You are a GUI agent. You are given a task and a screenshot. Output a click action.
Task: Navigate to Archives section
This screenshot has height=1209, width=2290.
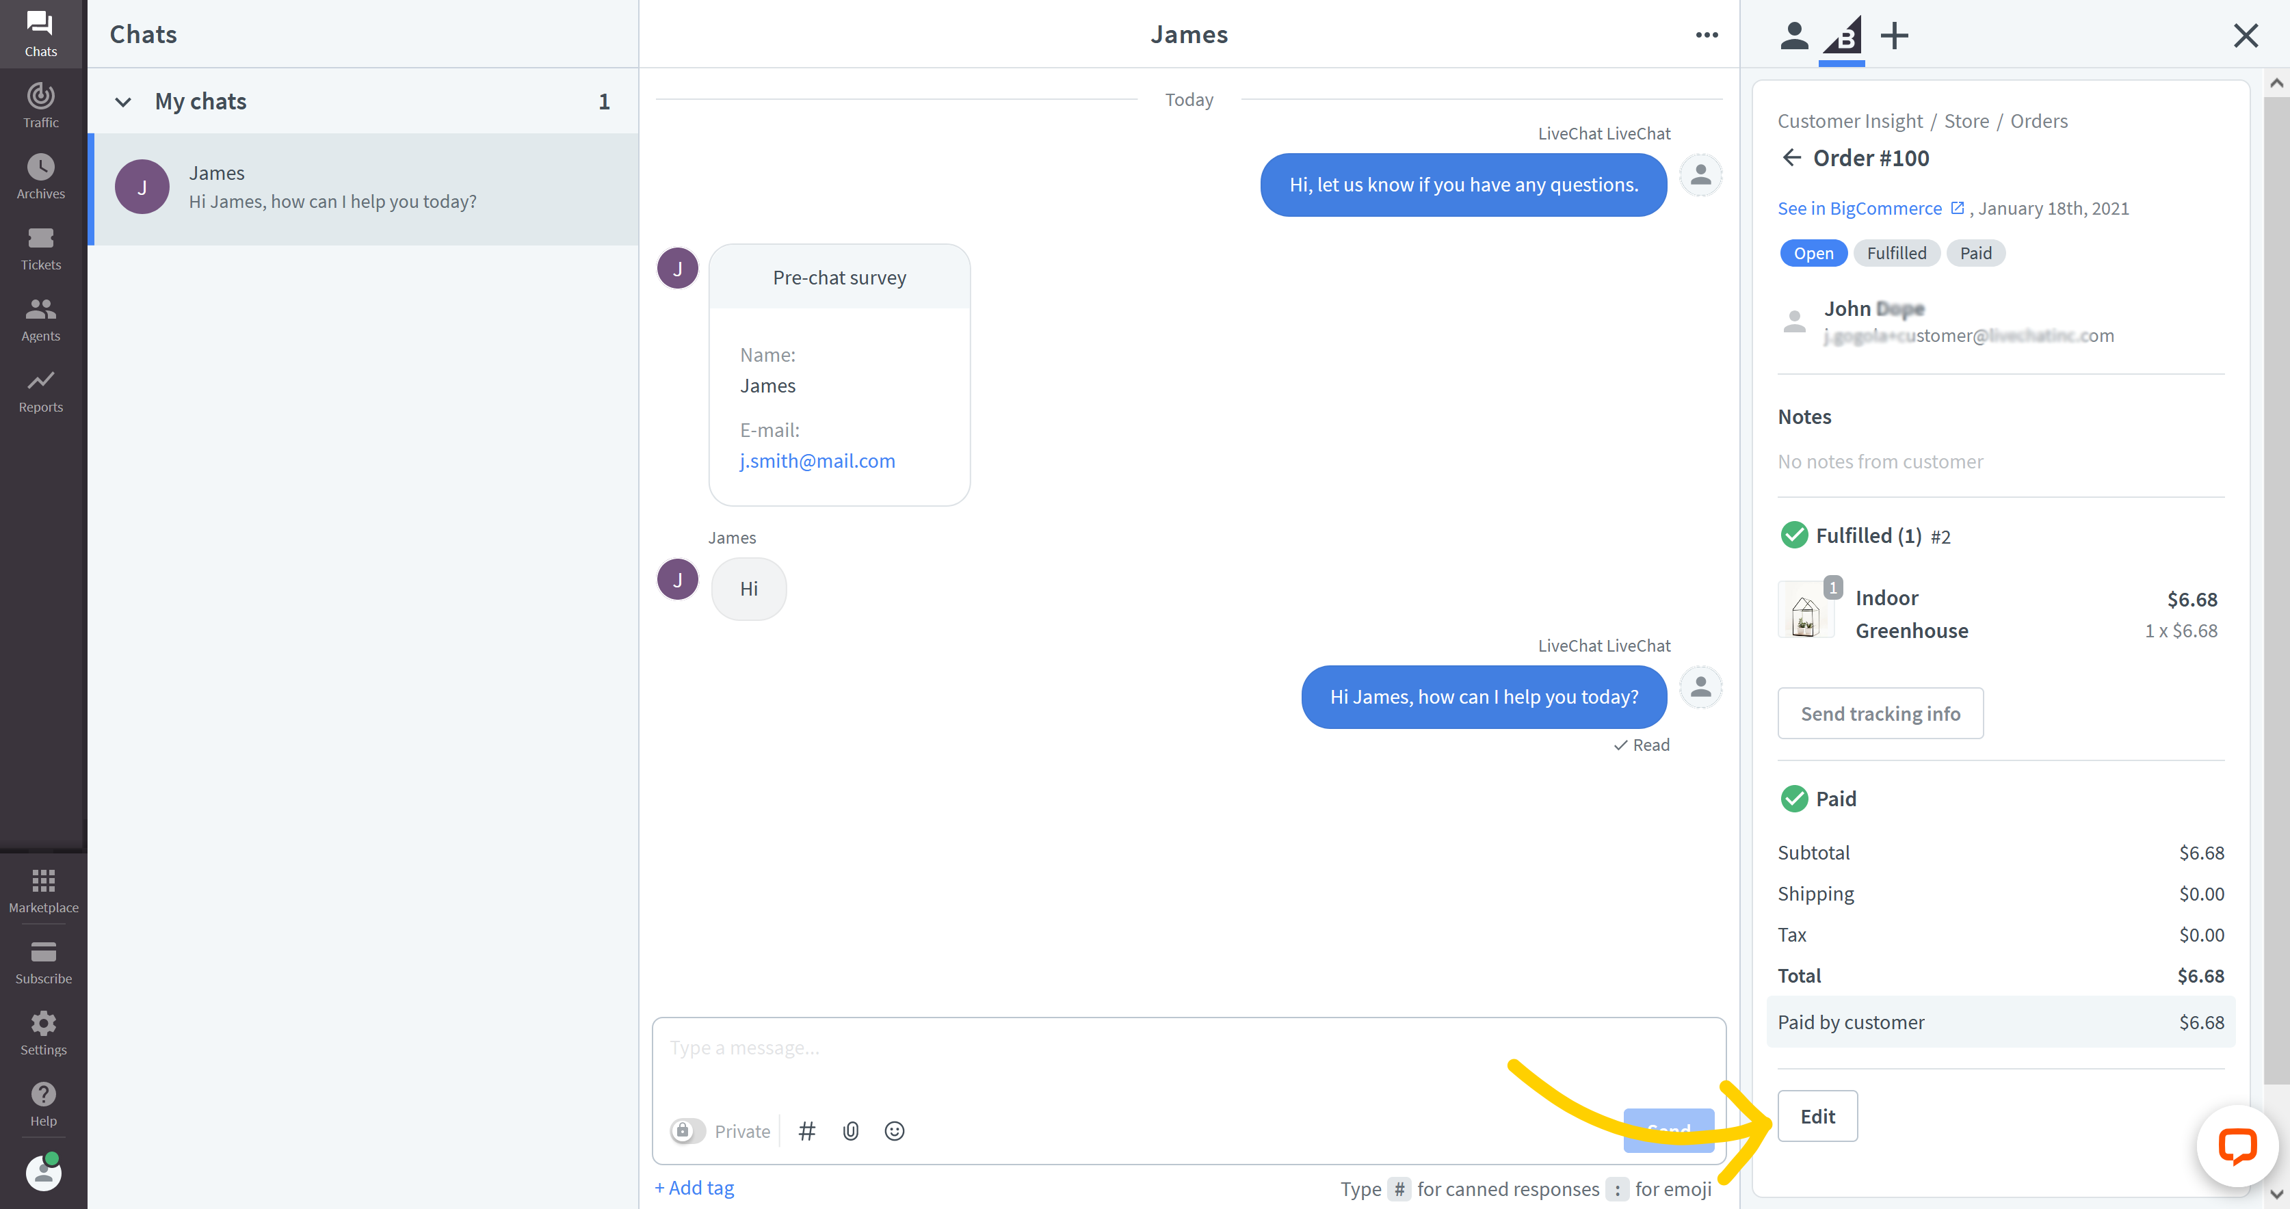(41, 174)
